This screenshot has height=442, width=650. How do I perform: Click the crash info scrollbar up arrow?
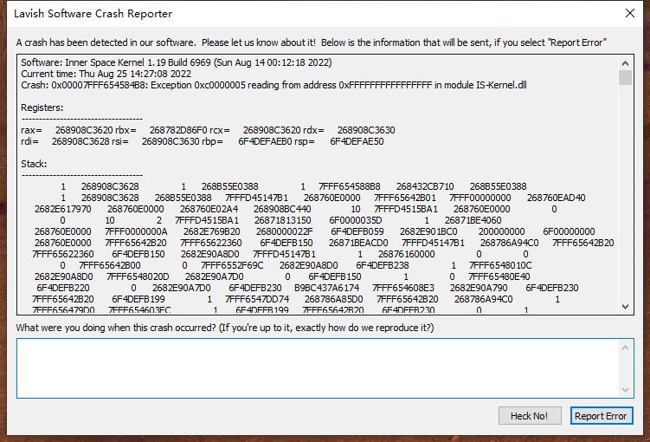(625, 63)
